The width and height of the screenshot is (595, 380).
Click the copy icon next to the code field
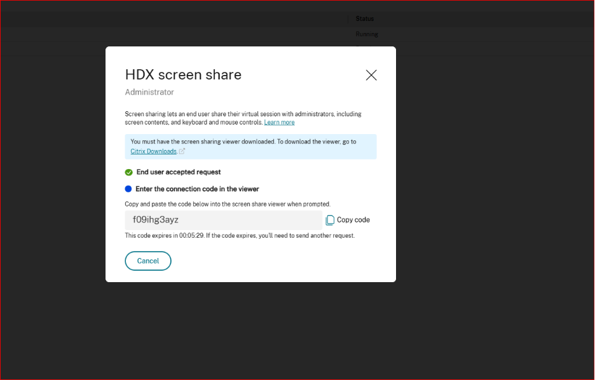330,219
